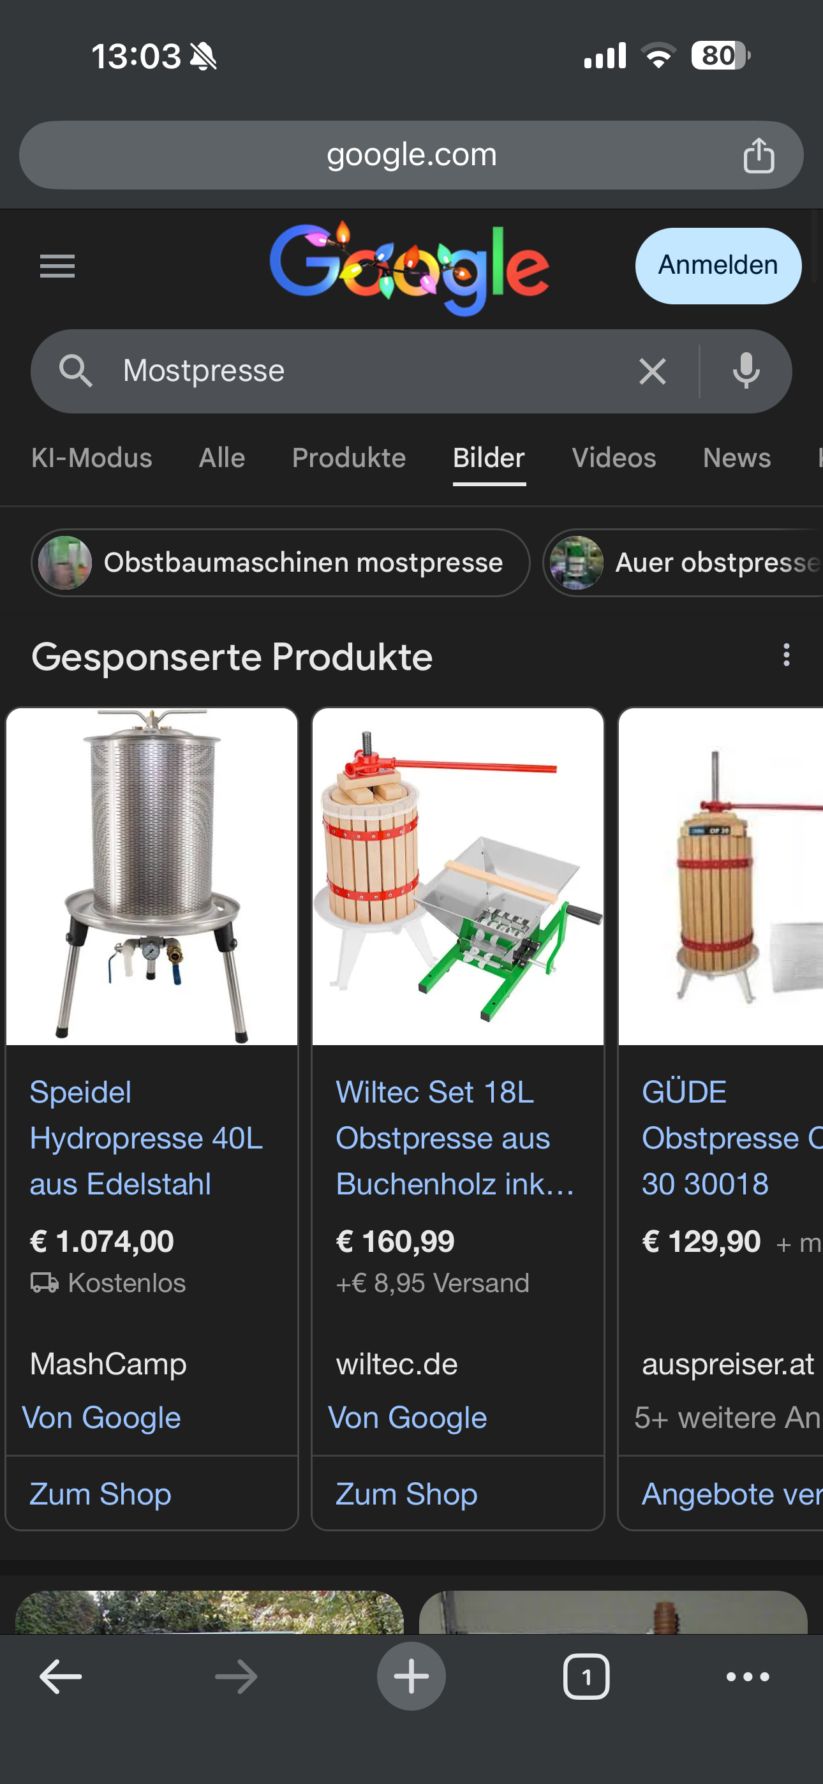Tap Zum Shop under the Wiltec product

pos(406,1494)
